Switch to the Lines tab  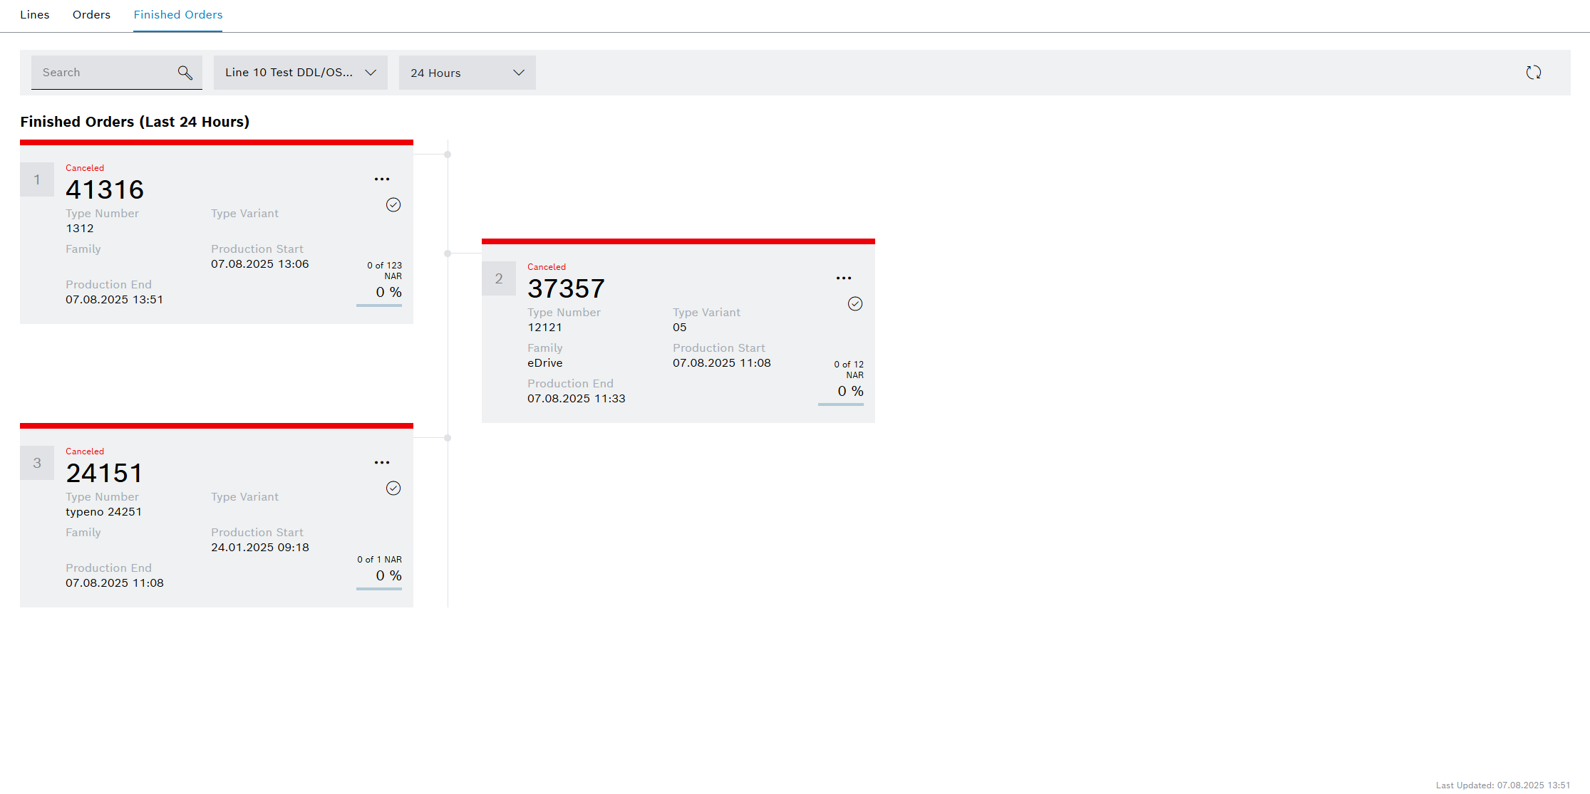click(x=35, y=15)
